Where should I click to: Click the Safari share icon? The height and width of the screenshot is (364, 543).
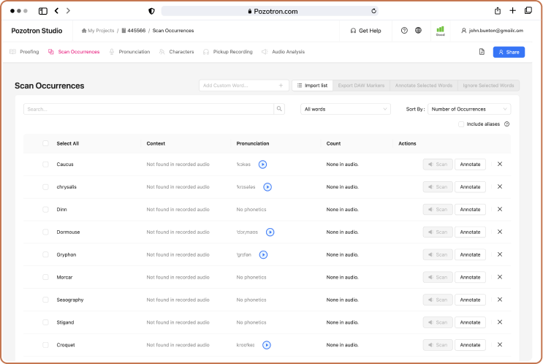pyautogui.click(x=497, y=11)
